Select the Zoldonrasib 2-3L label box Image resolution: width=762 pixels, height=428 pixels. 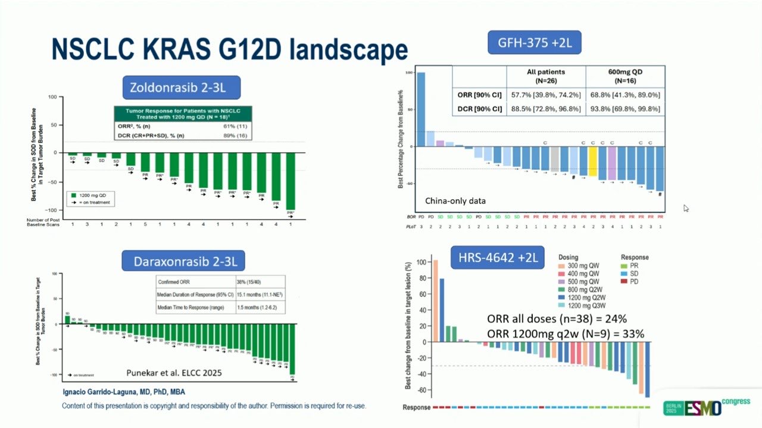pyautogui.click(x=182, y=88)
